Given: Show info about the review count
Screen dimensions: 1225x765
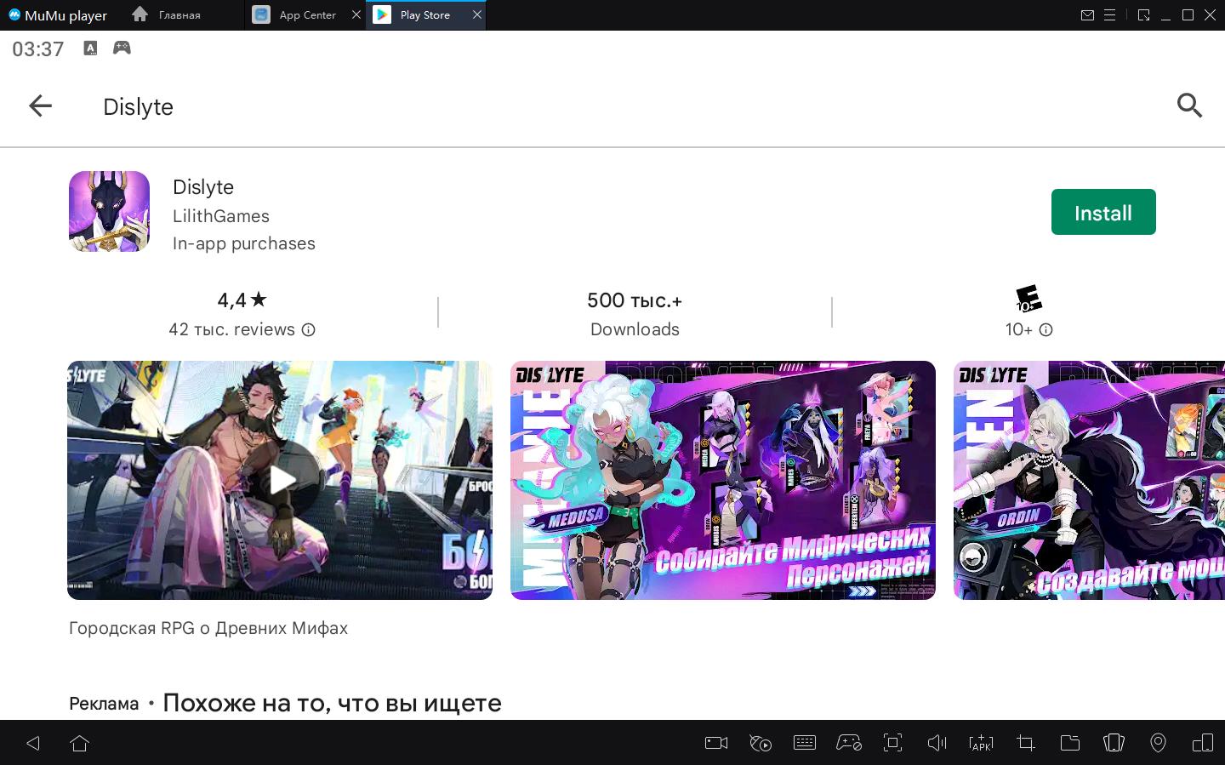Looking at the screenshot, I should [309, 330].
